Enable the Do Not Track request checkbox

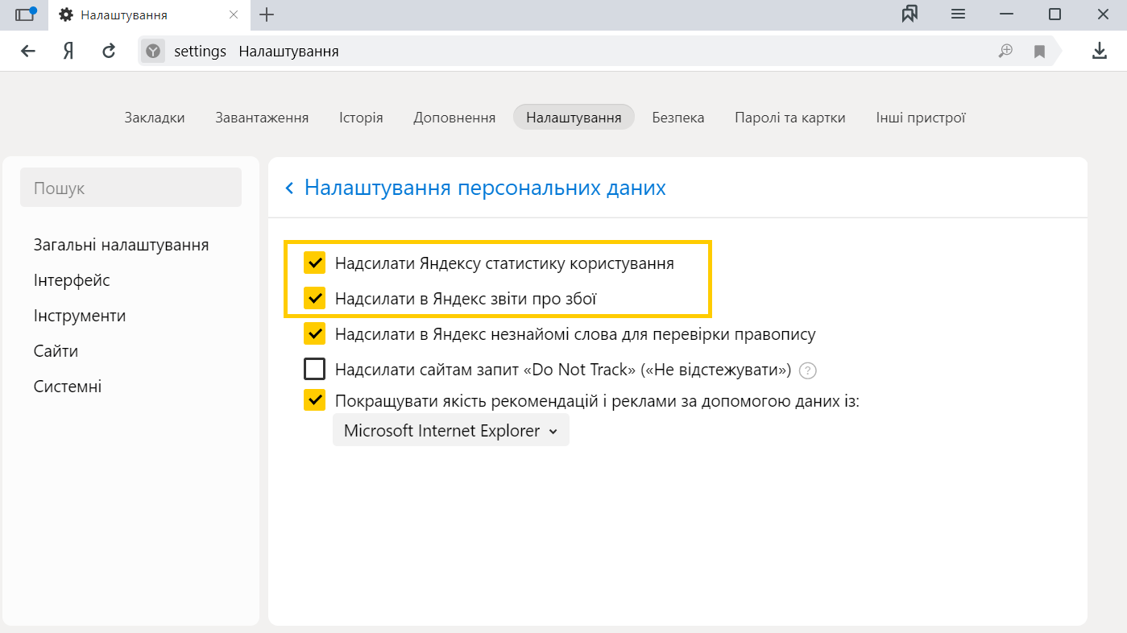pos(314,370)
